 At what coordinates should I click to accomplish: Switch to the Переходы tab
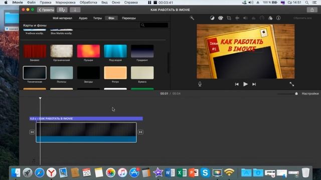(129, 18)
